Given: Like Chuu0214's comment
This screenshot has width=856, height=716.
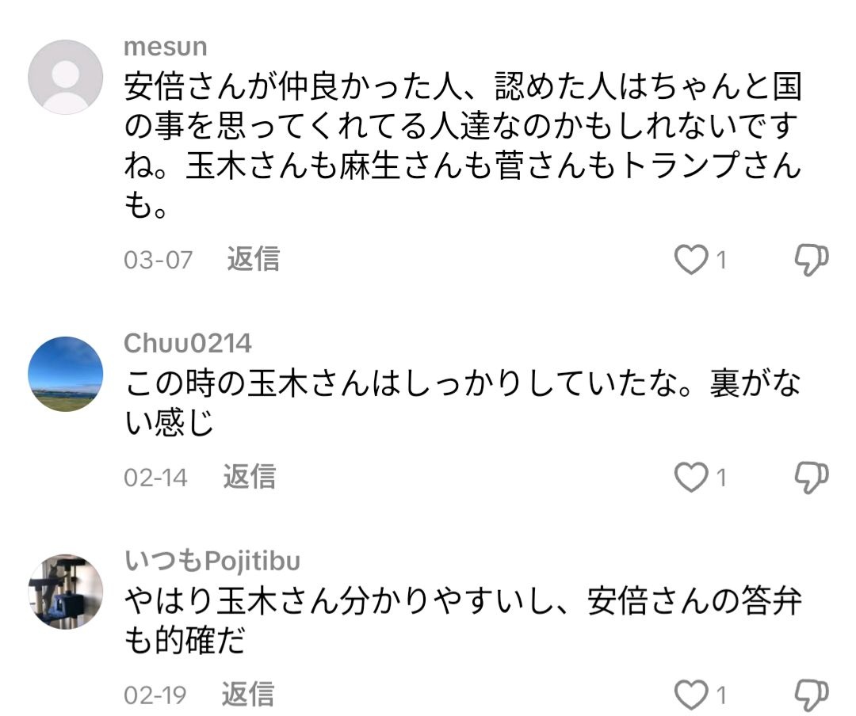Looking at the screenshot, I should pyautogui.click(x=690, y=477).
